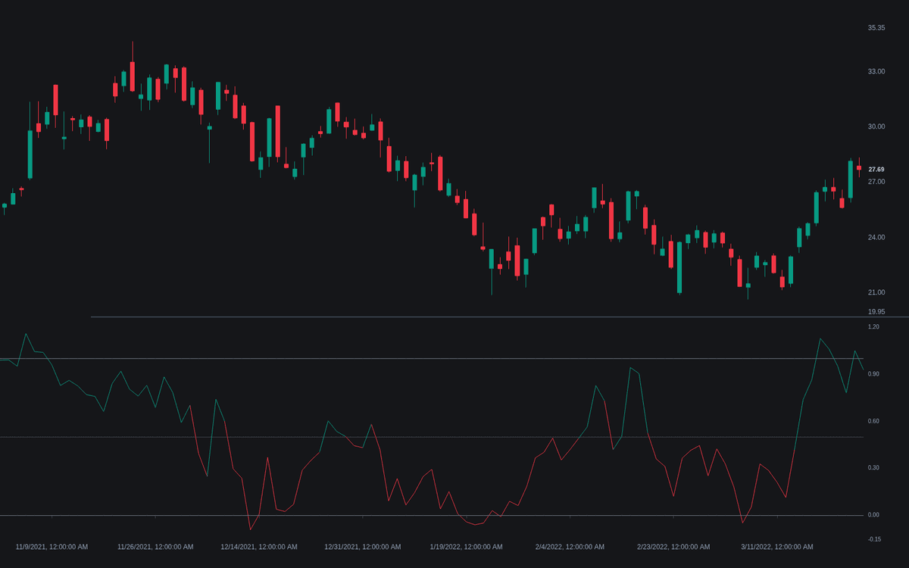Click the 0.30 indicator axis label
This screenshot has width=909, height=568.
click(874, 468)
